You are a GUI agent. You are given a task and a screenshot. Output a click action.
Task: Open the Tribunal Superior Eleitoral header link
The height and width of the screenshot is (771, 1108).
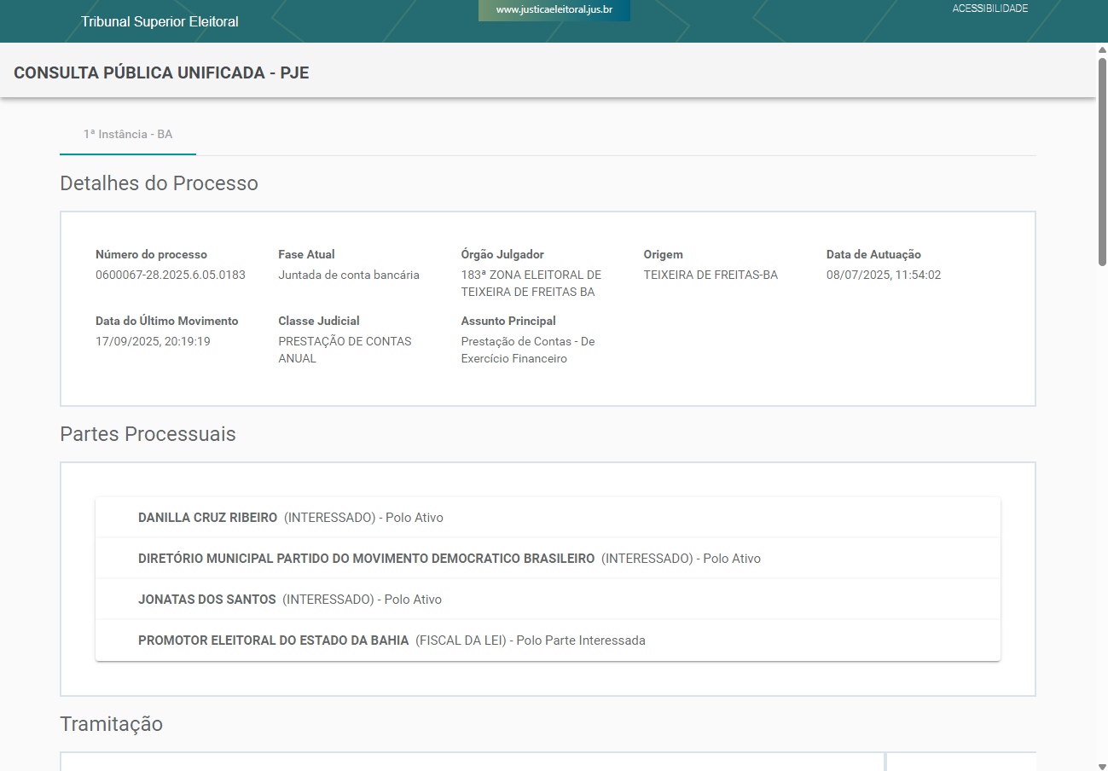[x=160, y=21]
